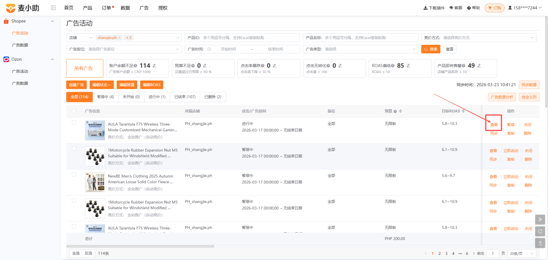Expand the double-chevron floating panel button
Viewport: 548px width, 260px height.
coord(540,219)
